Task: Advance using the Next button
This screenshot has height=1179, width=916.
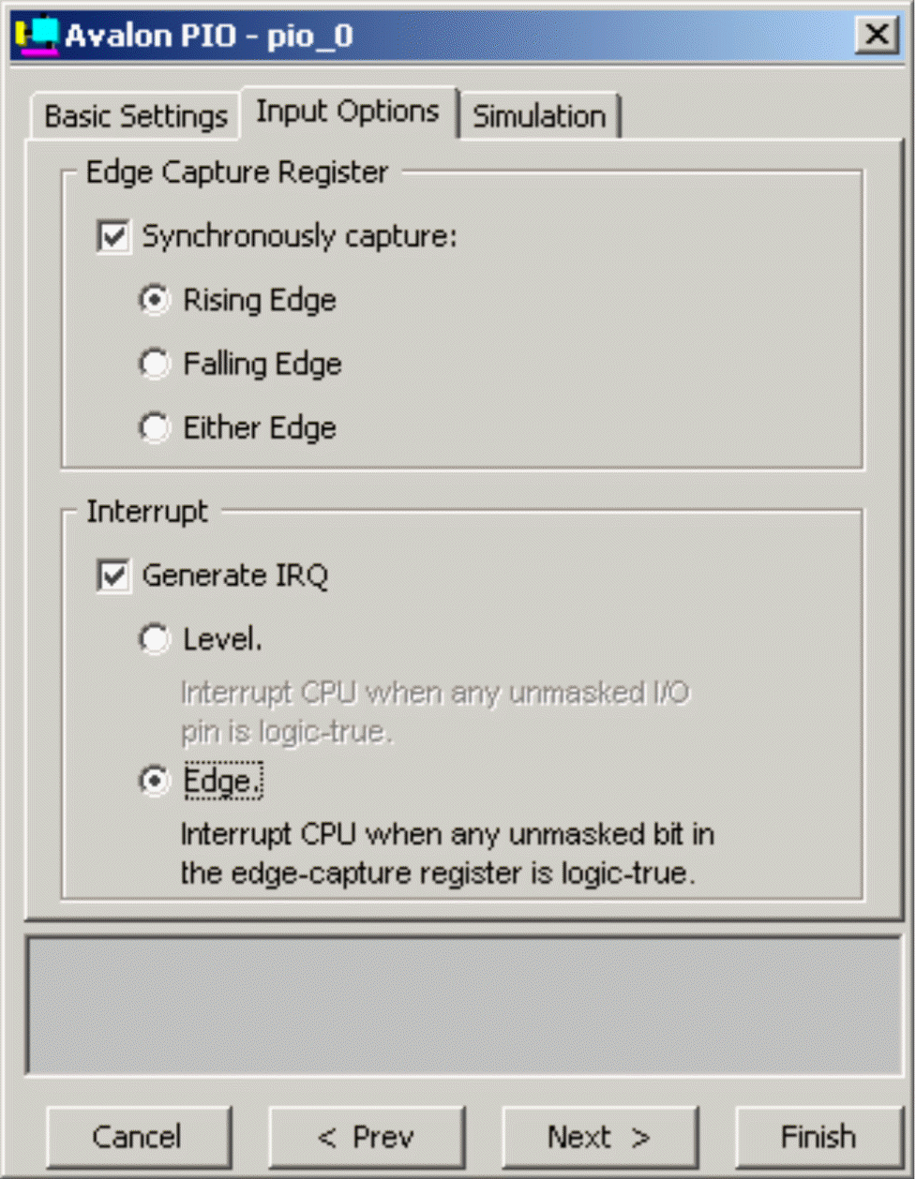Action: pyautogui.click(x=600, y=1137)
